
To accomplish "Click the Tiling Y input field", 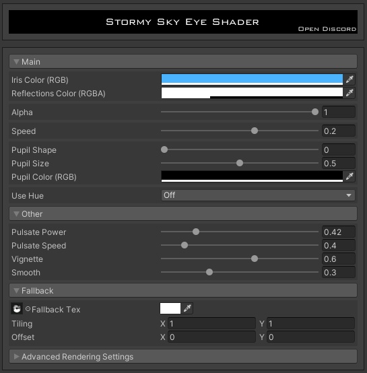I will tap(310, 324).
